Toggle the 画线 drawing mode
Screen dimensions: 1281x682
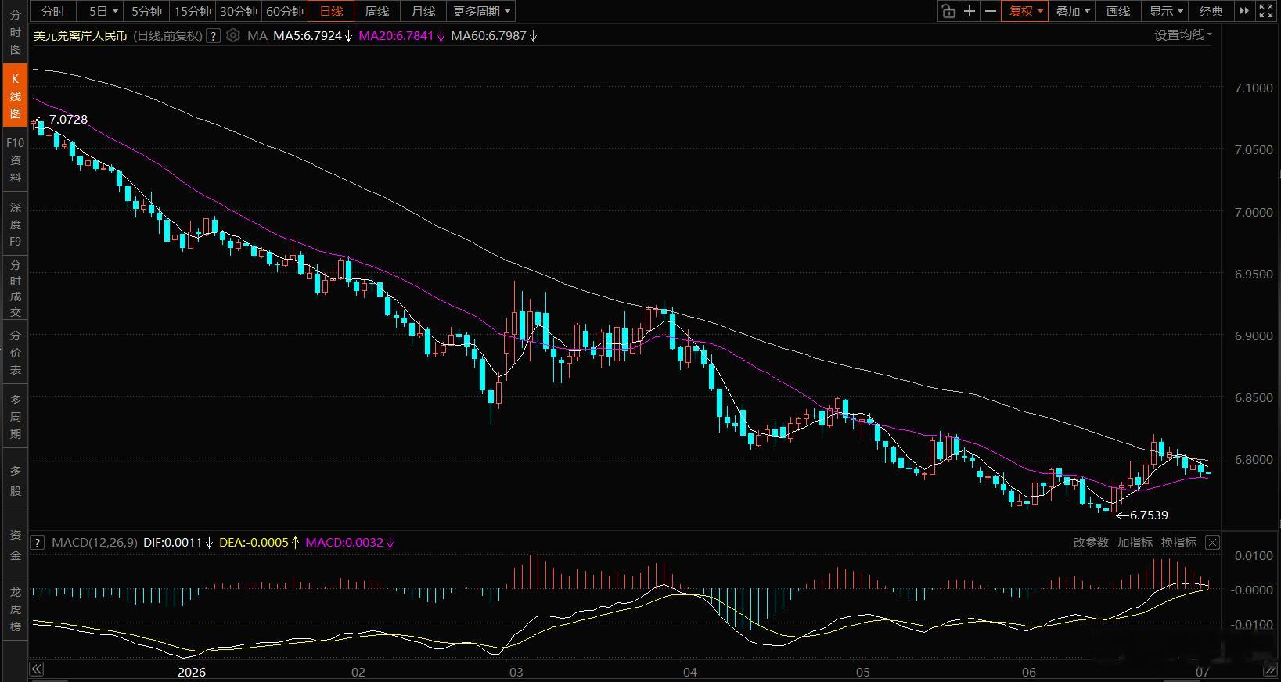click(x=1118, y=11)
